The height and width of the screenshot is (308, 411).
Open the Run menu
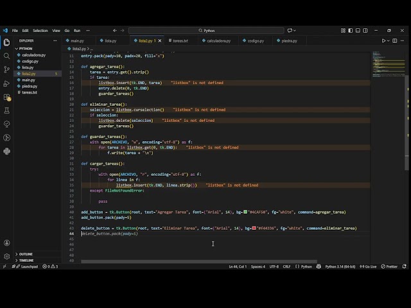point(77,30)
